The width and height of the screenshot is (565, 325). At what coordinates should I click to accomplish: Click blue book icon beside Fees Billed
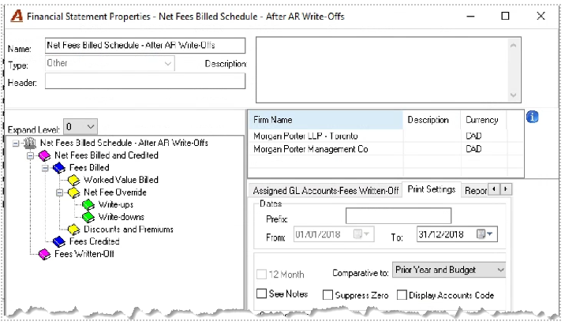tap(59, 168)
